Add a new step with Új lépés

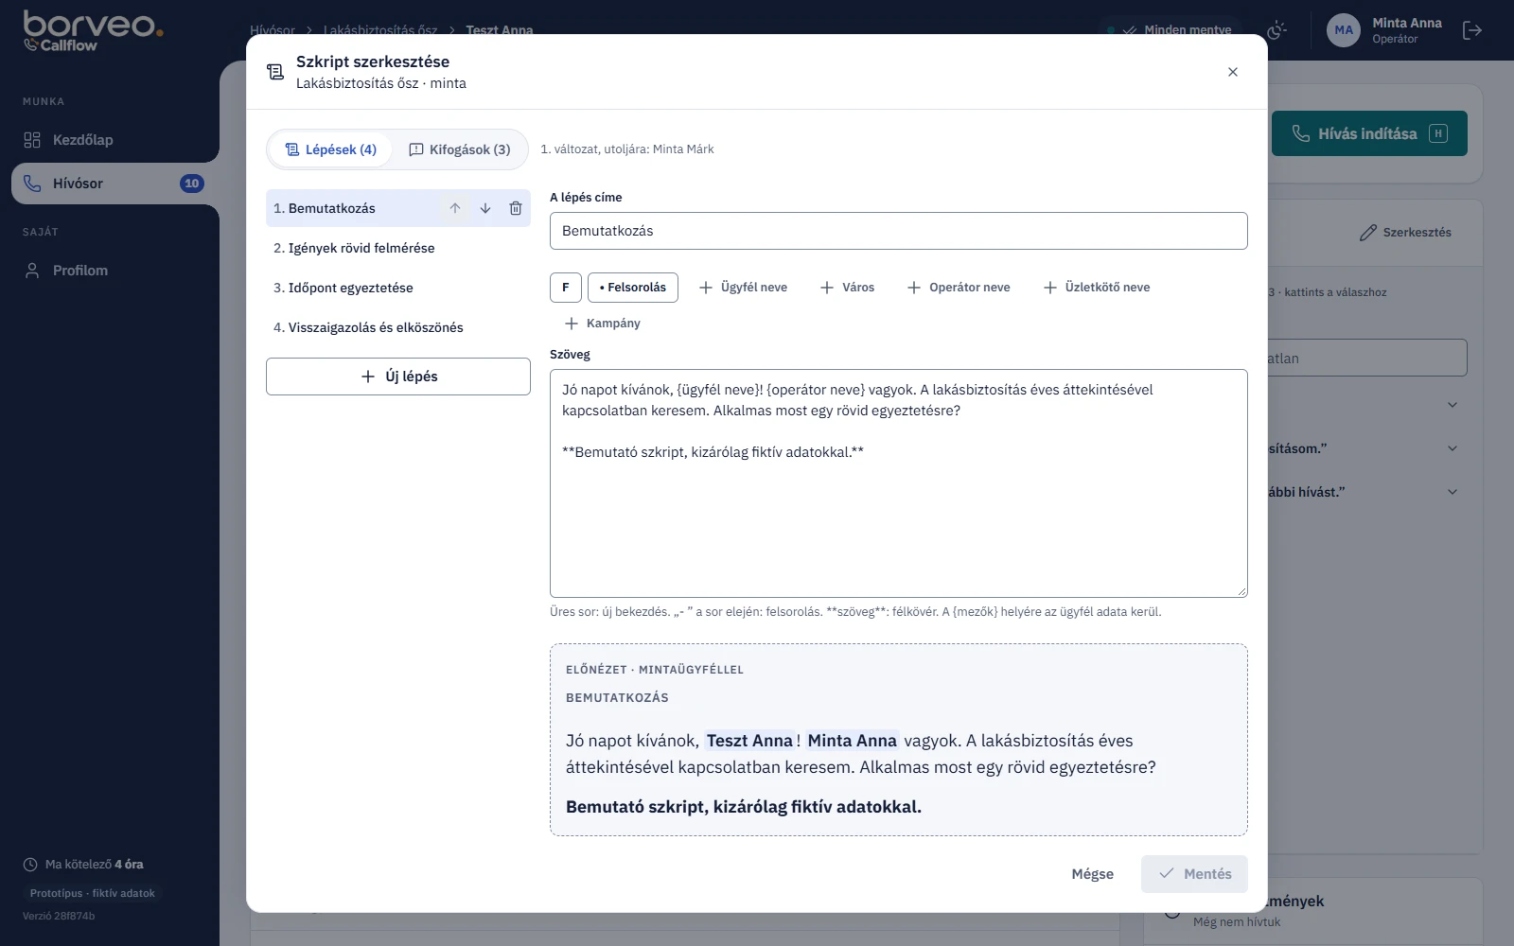398,377
